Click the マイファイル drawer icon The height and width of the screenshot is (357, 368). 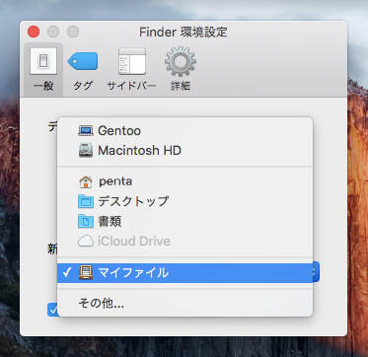[x=86, y=272]
